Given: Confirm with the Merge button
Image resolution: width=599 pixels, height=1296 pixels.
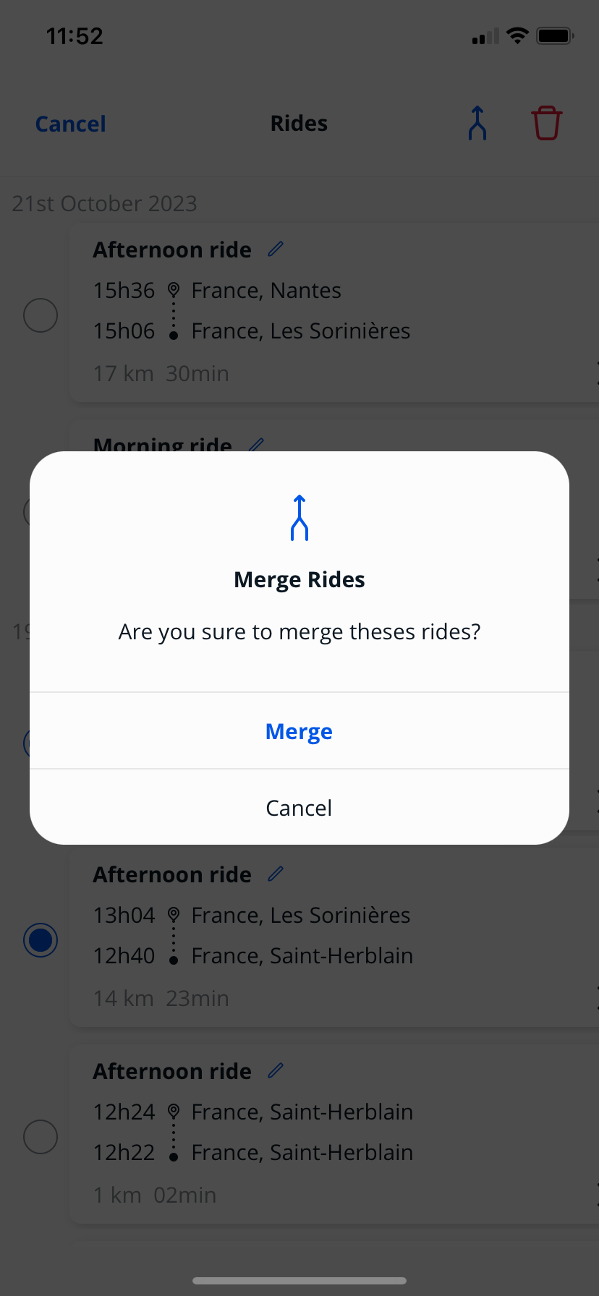Looking at the screenshot, I should [x=299, y=731].
